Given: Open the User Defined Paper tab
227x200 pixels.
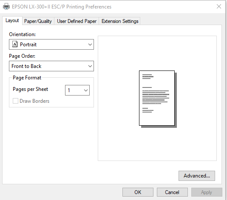Looking at the screenshot, I should pyautogui.click(x=77, y=21).
